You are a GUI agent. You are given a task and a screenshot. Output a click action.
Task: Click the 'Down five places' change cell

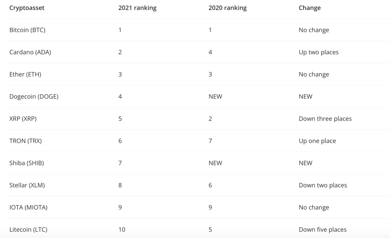click(323, 230)
